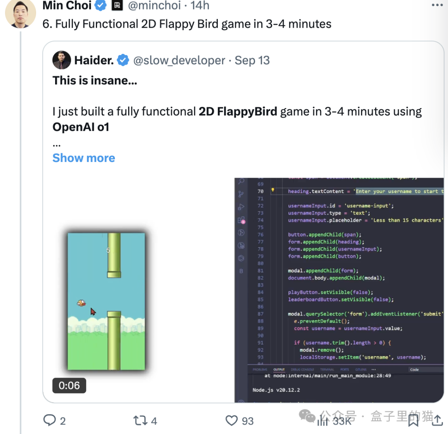Click "Show more" to expand tweet
The image size is (448, 434).
[x=84, y=158]
